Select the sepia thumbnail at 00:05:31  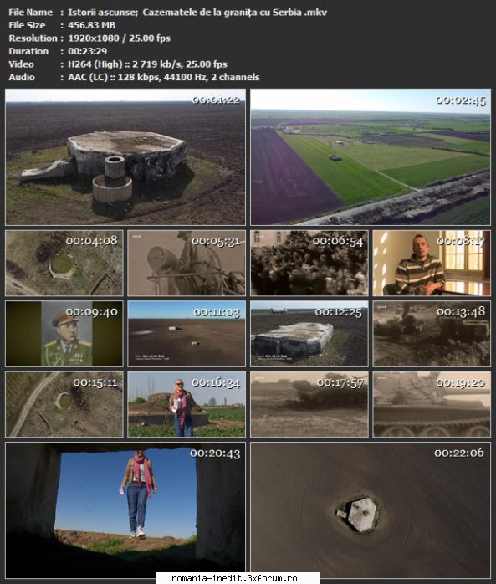(x=187, y=263)
